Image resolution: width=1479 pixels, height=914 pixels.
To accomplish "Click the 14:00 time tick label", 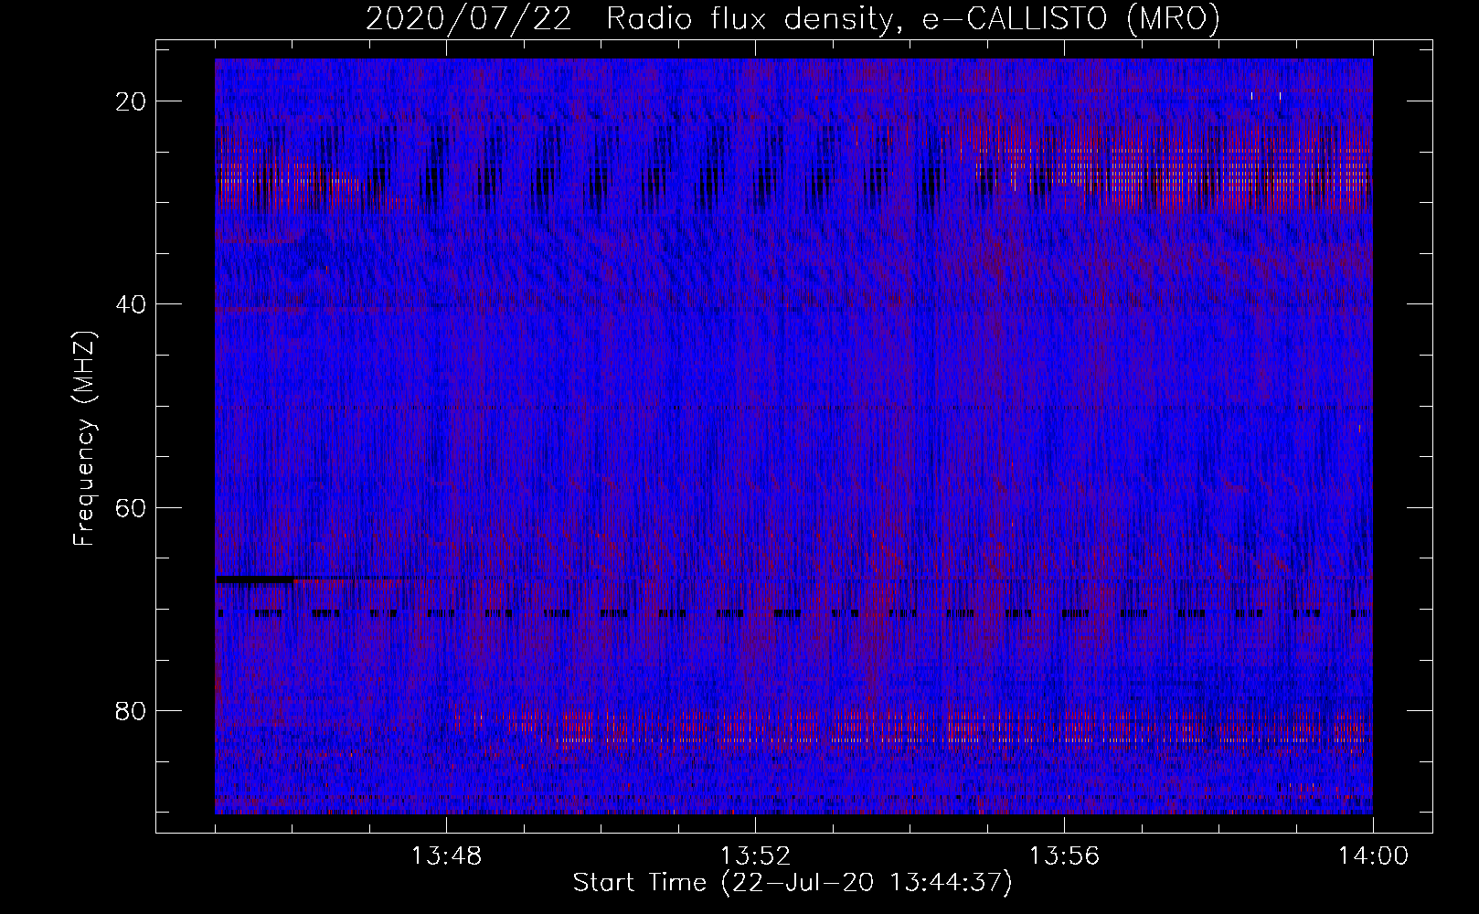I will (1373, 856).
